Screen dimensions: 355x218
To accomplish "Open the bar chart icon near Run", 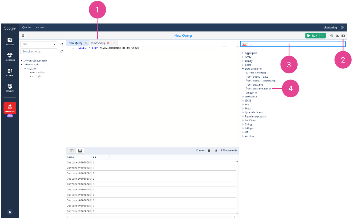I will tap(337, 36).
